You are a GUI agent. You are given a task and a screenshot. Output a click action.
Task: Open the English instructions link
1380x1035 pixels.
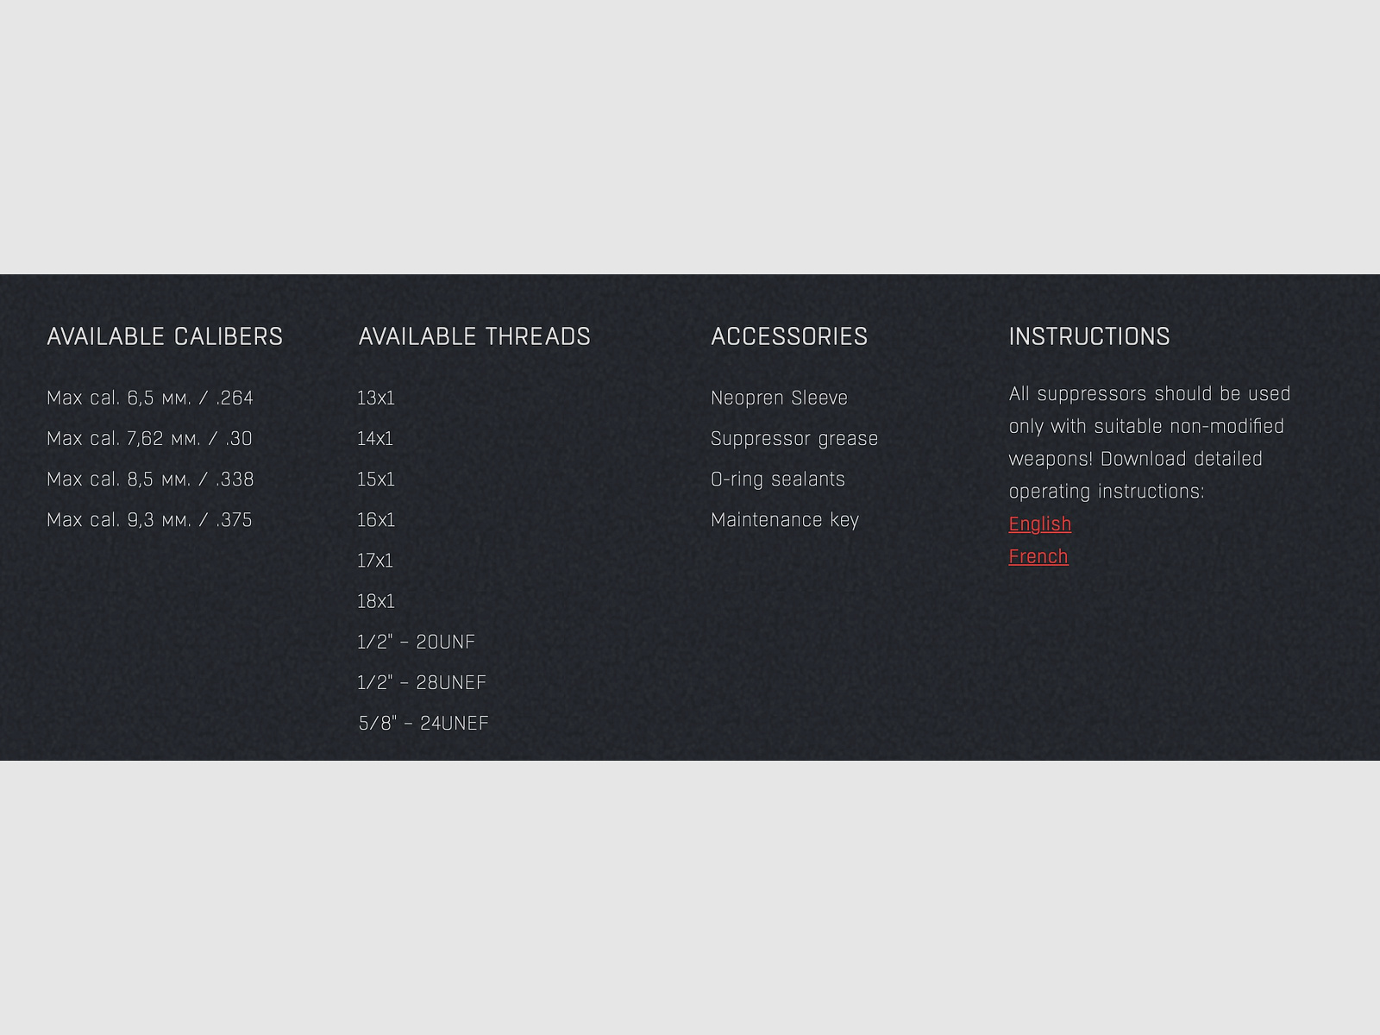click(x=1039, y=524)
